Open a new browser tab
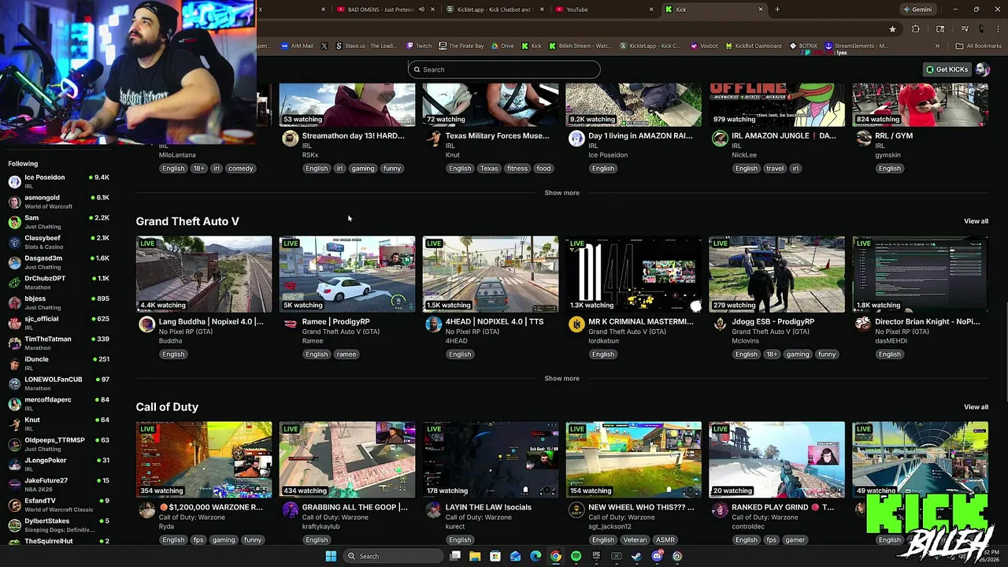The image size is (1008, 567). [x=777, y=9]
